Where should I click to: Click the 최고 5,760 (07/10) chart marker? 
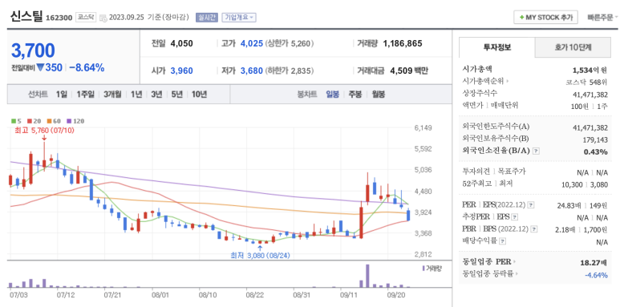click(44, 130)
